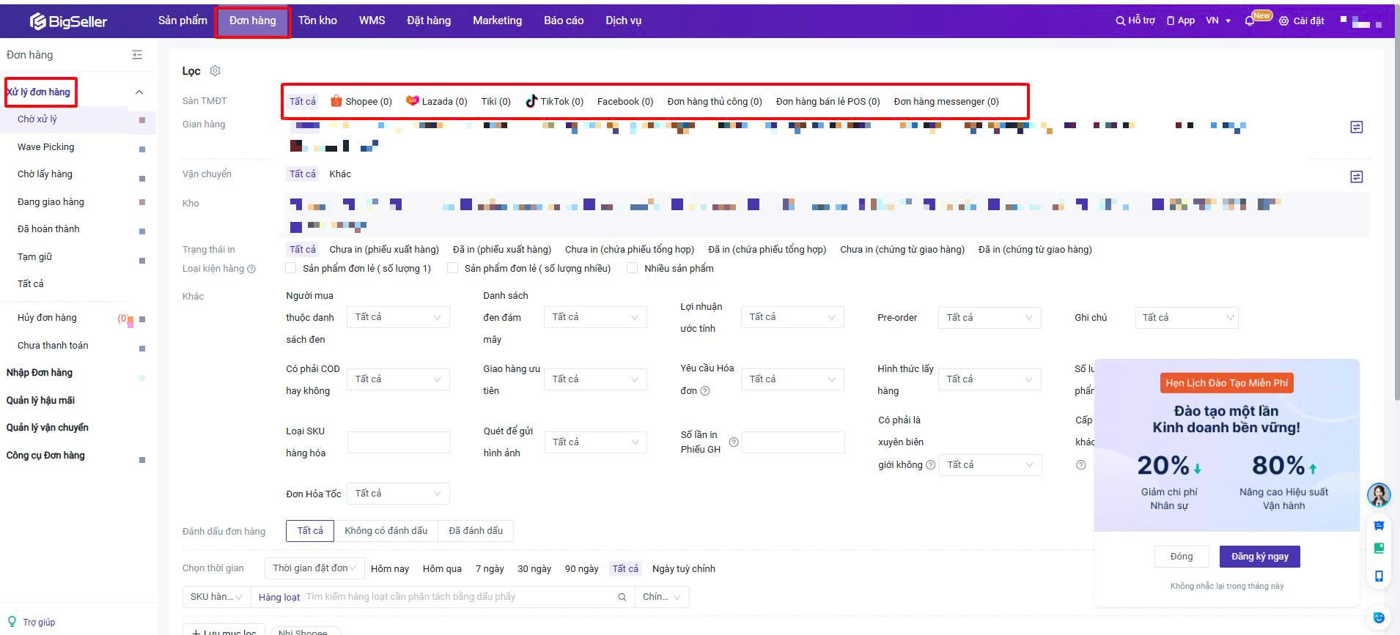1400x635 pixels.
Task: Check Sản phẩm đơn lẻ (số lượng nhiều)
Action: [x=453, y=268]
